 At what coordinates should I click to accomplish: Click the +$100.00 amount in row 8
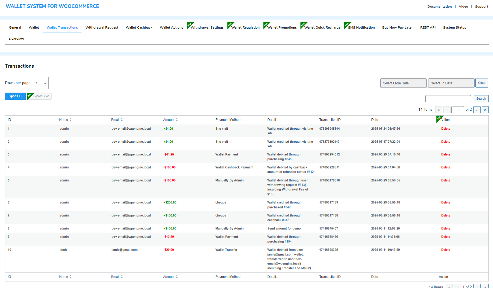coord(170,229)
